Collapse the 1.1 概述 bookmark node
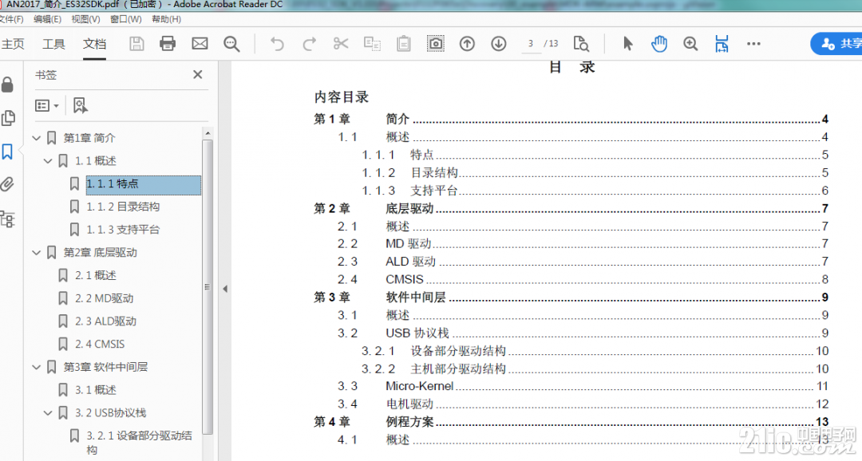 [x=49, y=161]
